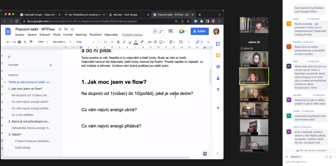Select outline item 'Další zdroje:'
Image resolution: width=336 pixels, height=166 pixels.
point(23,148)
